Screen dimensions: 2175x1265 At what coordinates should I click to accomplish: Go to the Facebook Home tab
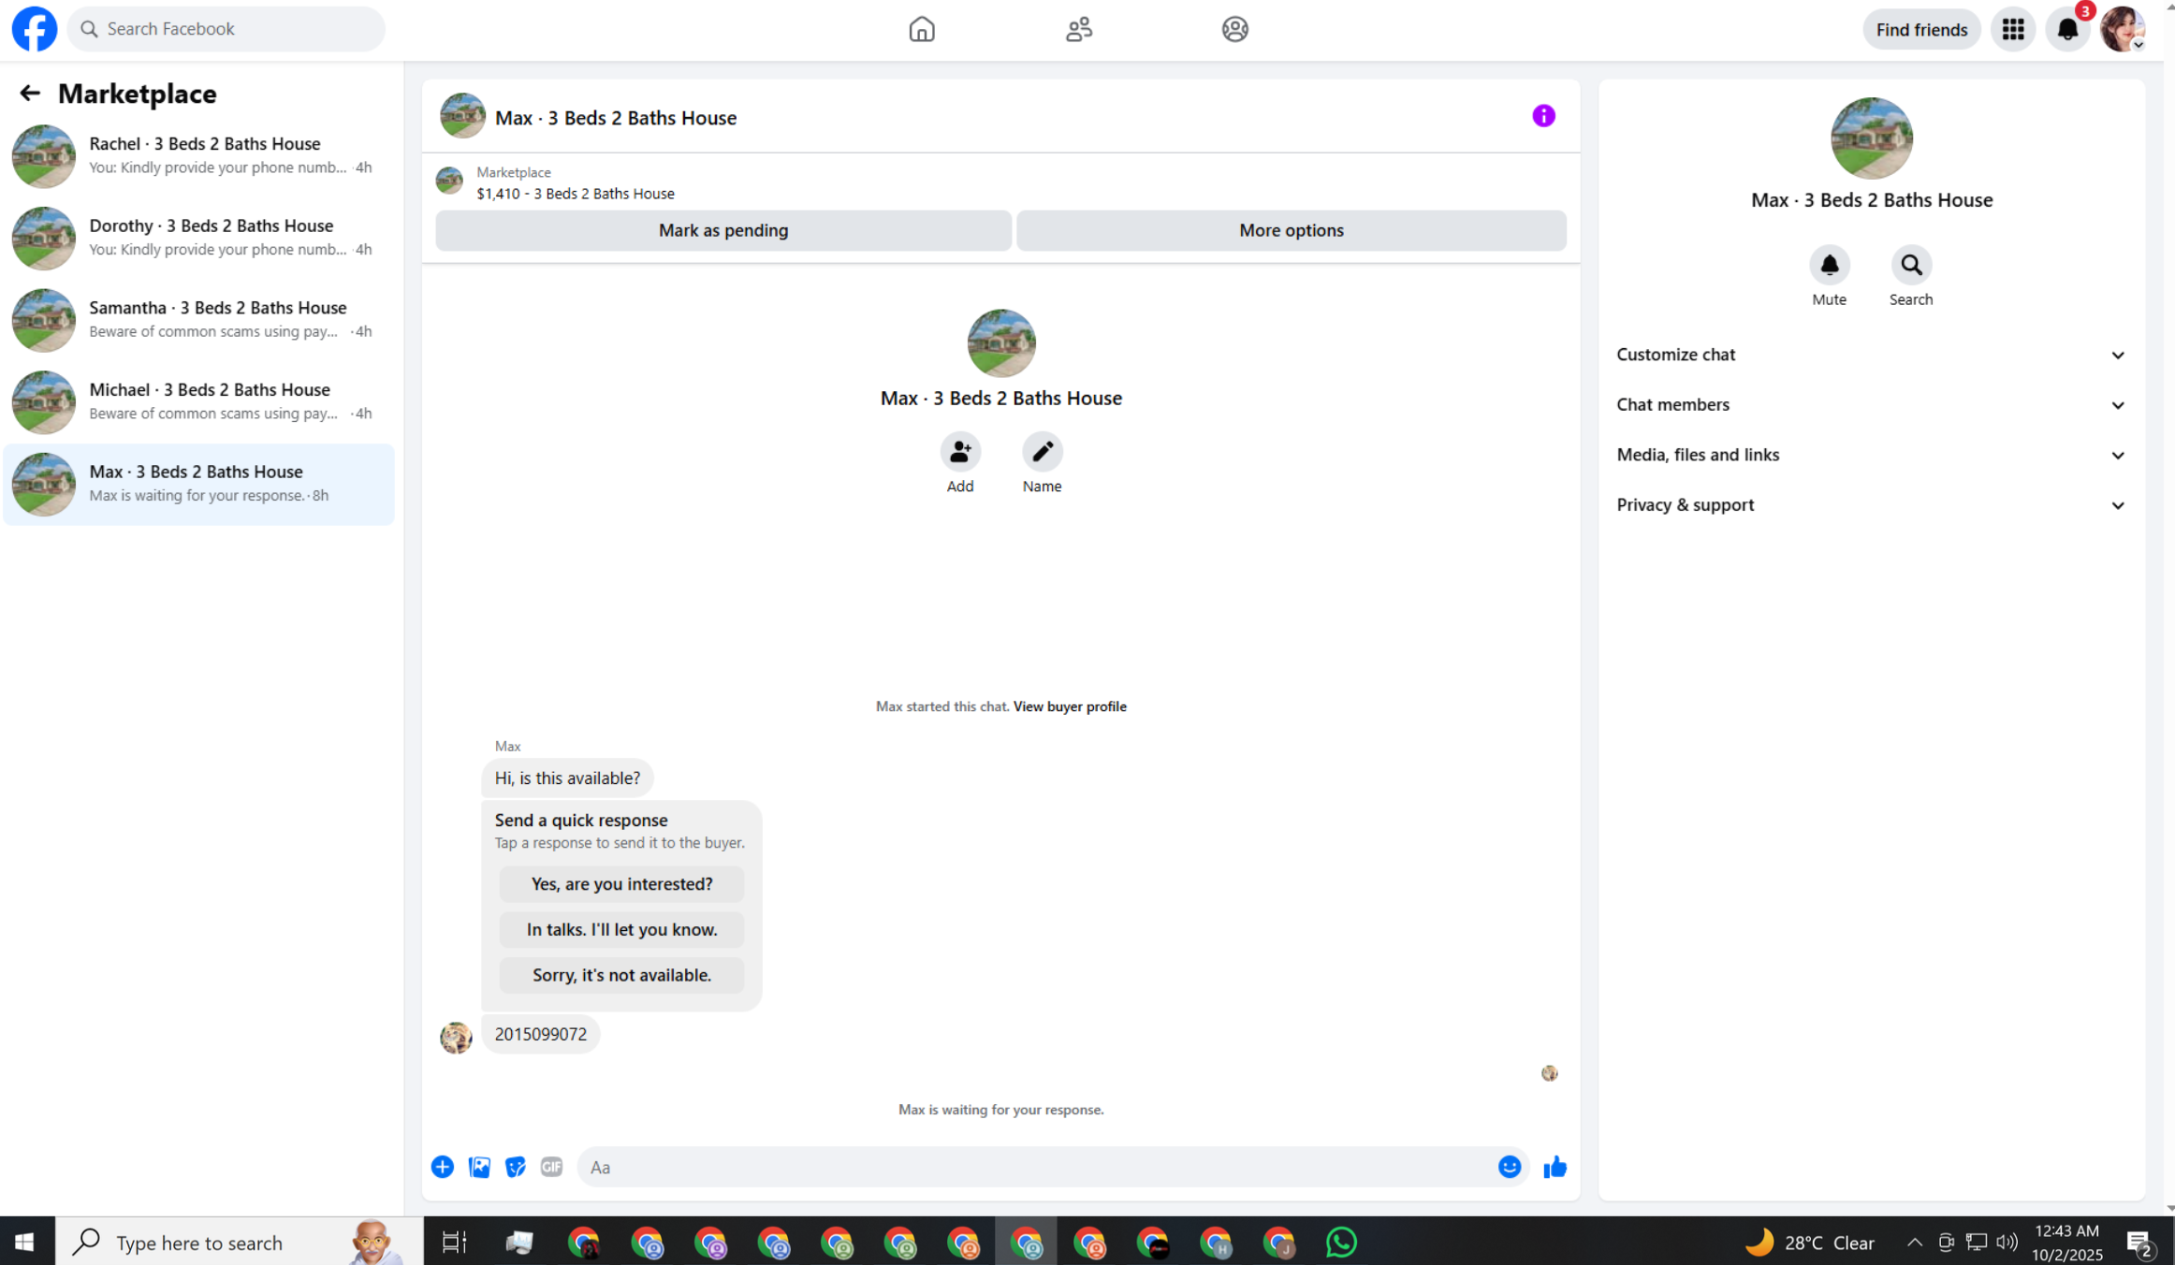click(922, 29)
